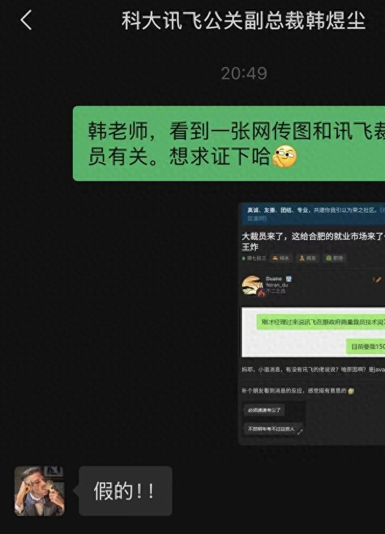The width and height of the screenshot is (385, 534).
Task: Select the 纯水 tag with fish icon
Action: (x=281, y=258)
